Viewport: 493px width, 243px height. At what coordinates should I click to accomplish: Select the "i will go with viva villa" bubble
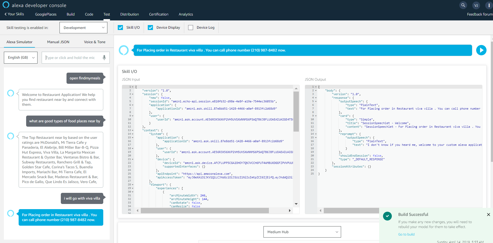(82, 198)
